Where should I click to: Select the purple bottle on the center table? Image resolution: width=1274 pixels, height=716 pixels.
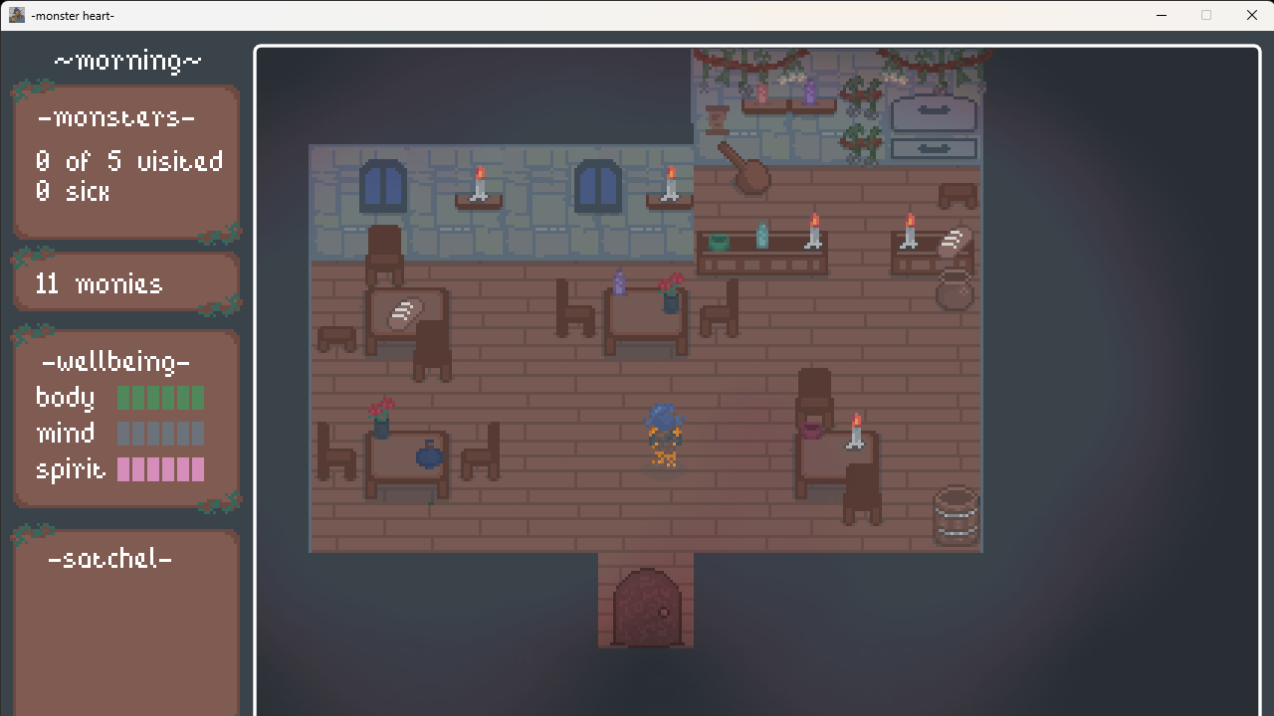click(619, 282)
